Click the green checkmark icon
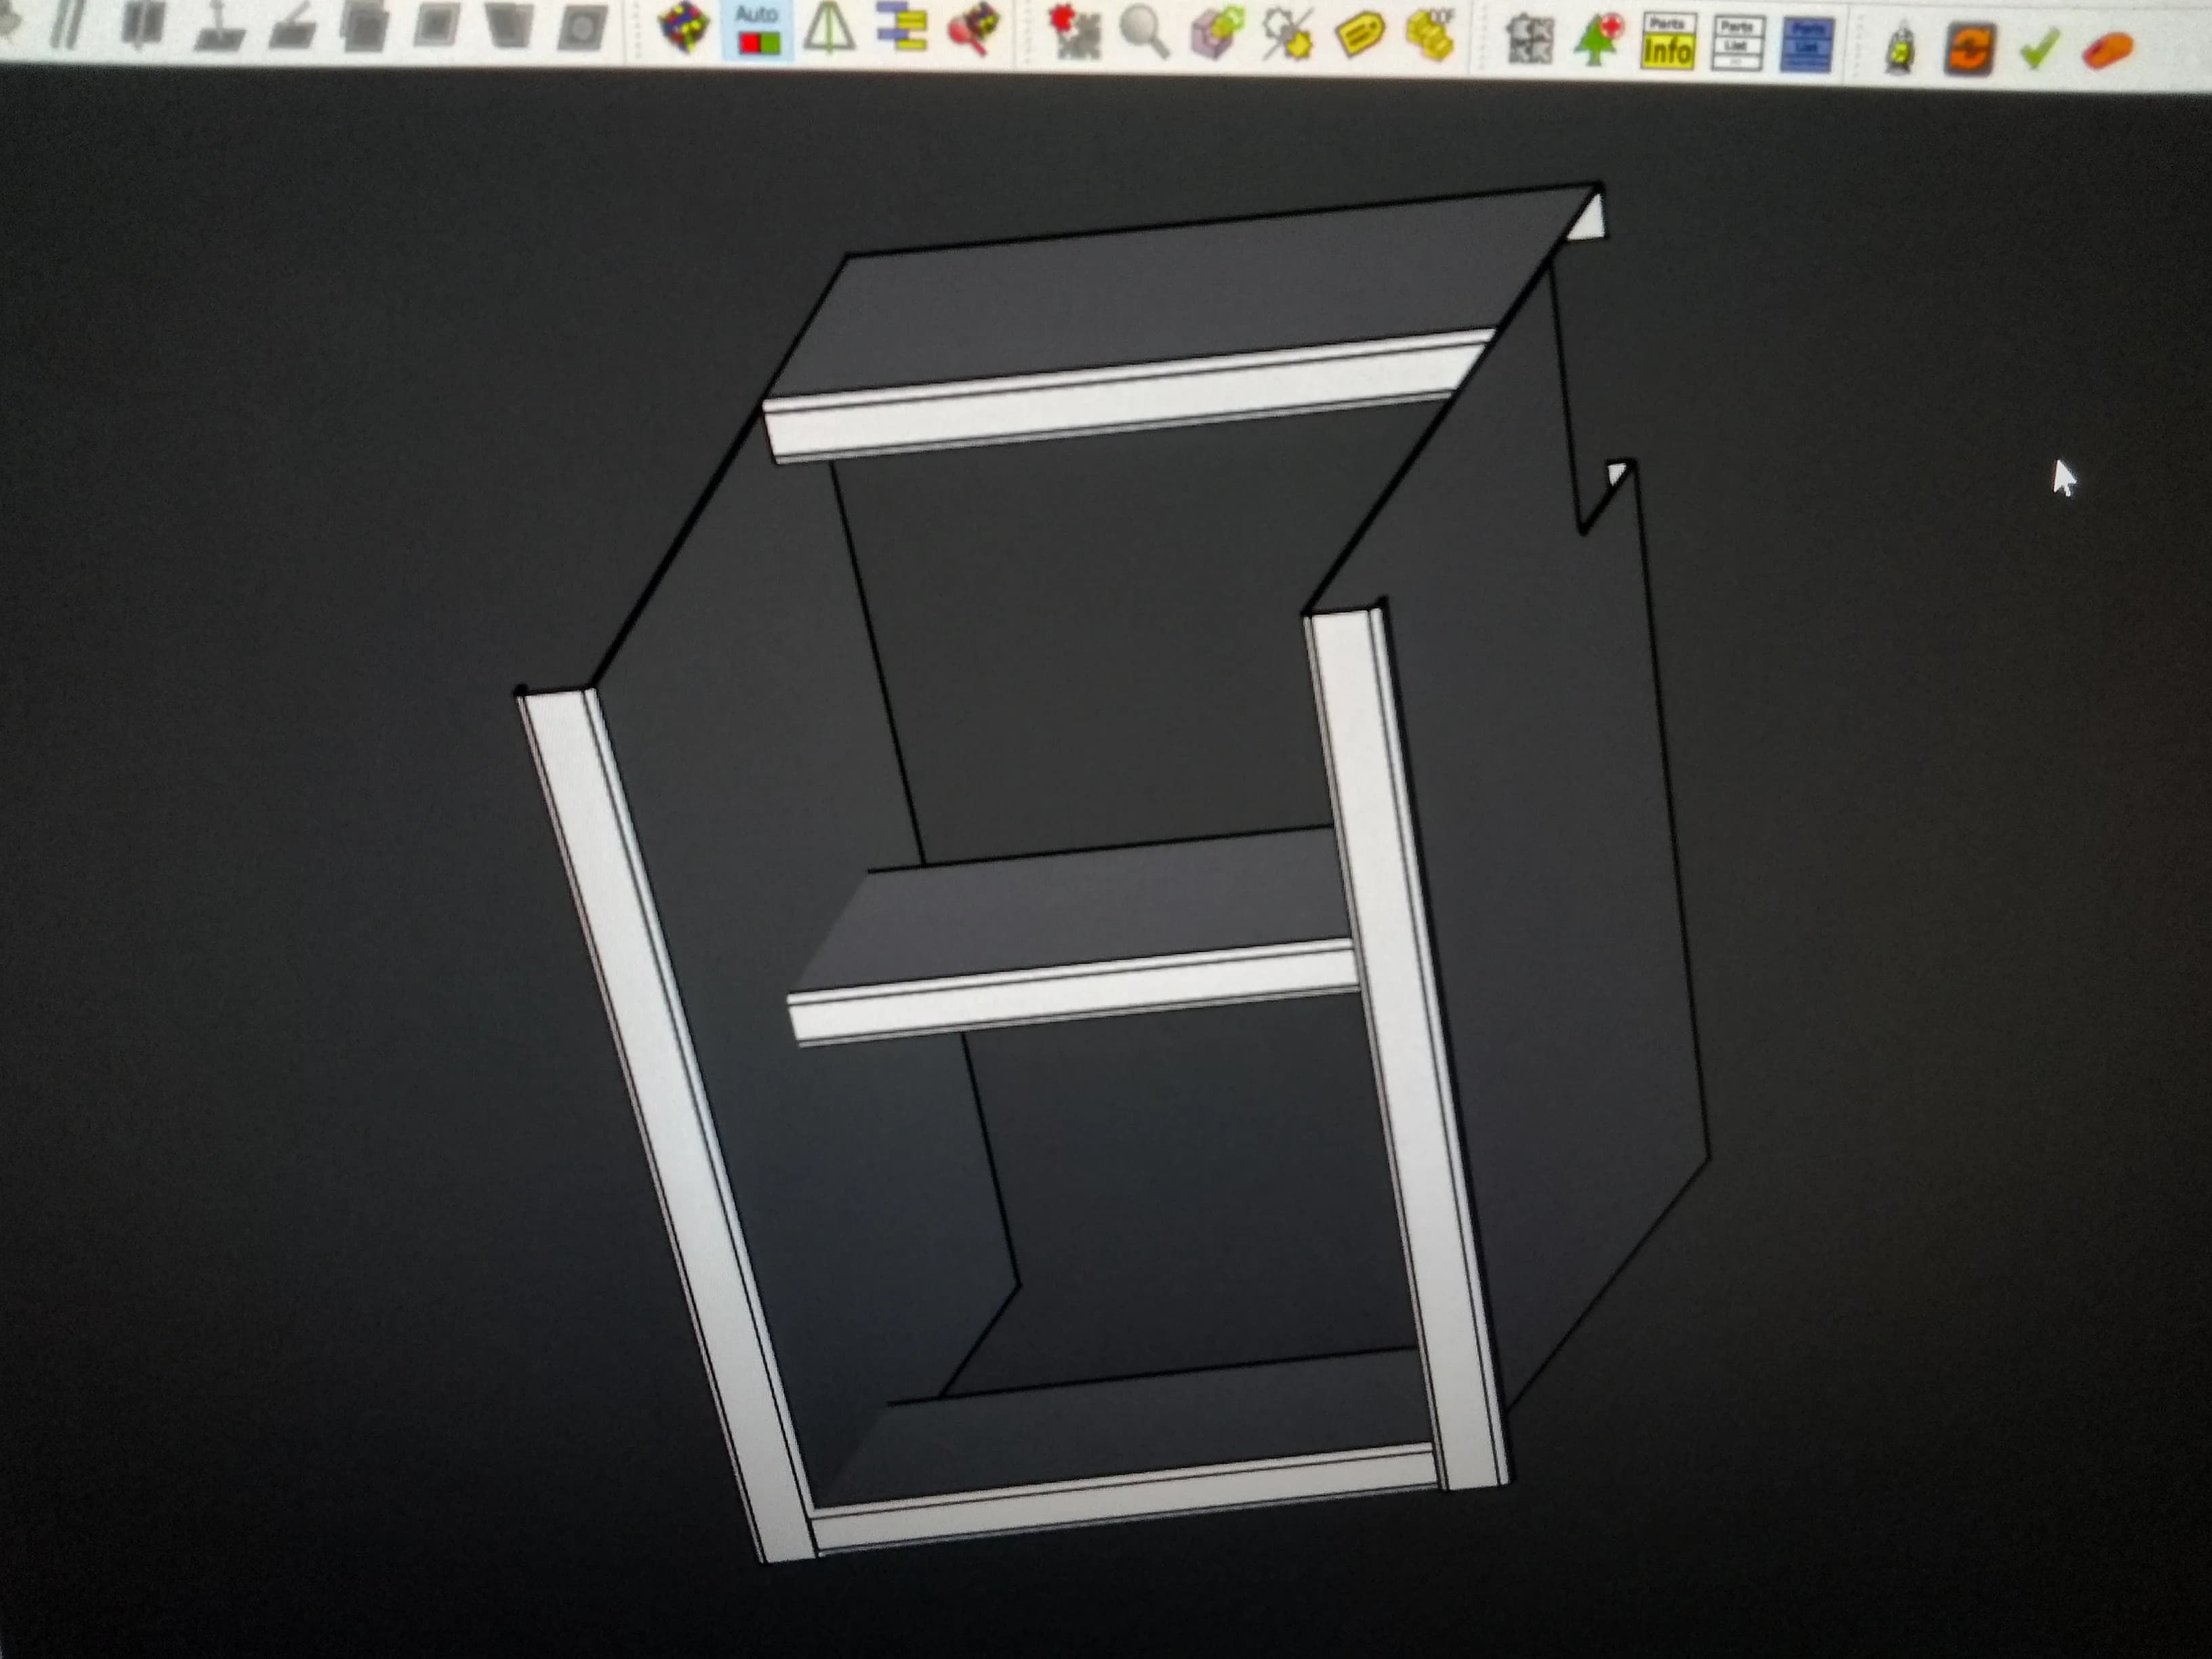The height and width of the screenshot is (1659, 2212). tap(2039, 48)
